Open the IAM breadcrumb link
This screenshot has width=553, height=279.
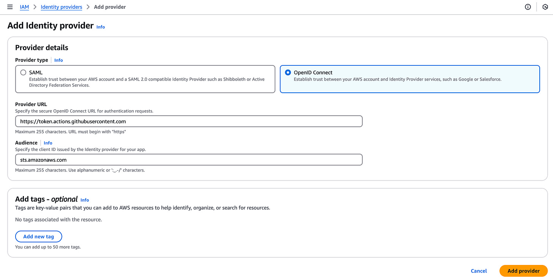point(24,6)
